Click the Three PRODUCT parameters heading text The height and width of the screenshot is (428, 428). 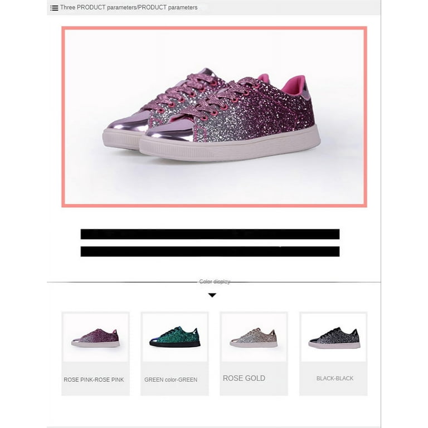pos(129,8)
